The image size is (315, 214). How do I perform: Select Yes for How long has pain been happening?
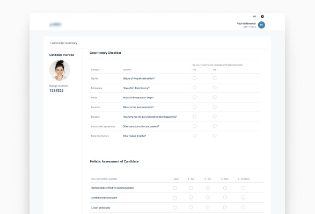194,117
